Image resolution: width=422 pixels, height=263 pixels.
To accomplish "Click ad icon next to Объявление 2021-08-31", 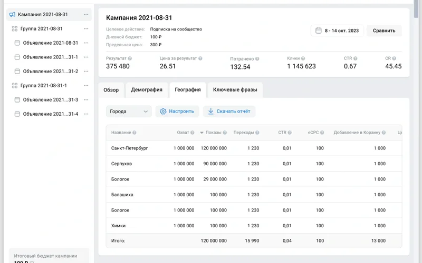I will pyautogui.click(x=17, y=43).
